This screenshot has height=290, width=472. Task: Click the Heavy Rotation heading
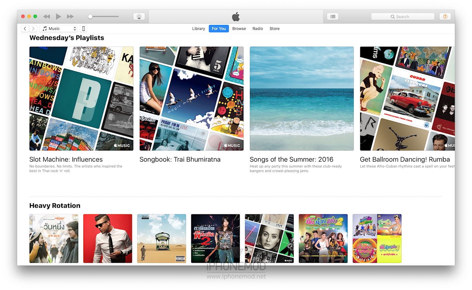[x=55, y=206]
